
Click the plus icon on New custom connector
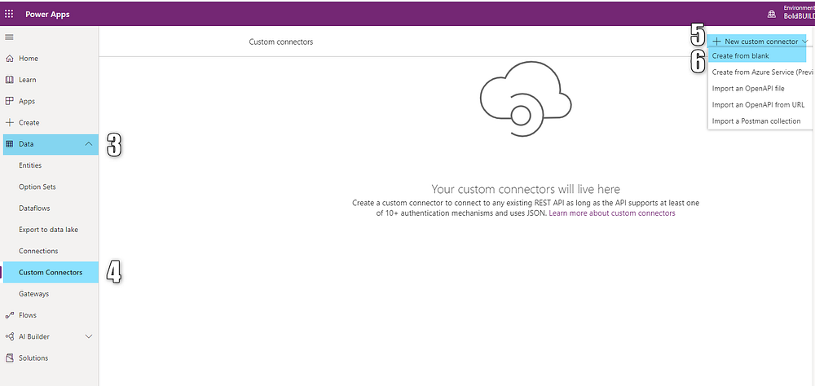[716, 41]
